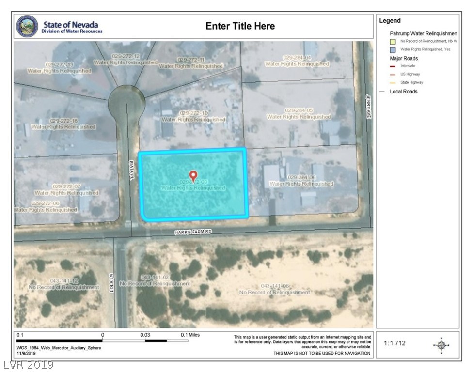Click the 'LOLA LN' road label

click(x=111, y=282)
